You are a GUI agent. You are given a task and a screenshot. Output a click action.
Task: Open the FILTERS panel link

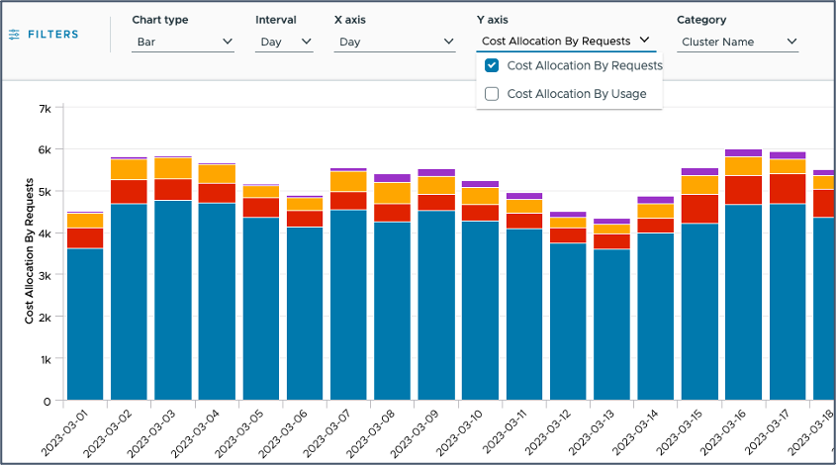(x=52, y=35)
